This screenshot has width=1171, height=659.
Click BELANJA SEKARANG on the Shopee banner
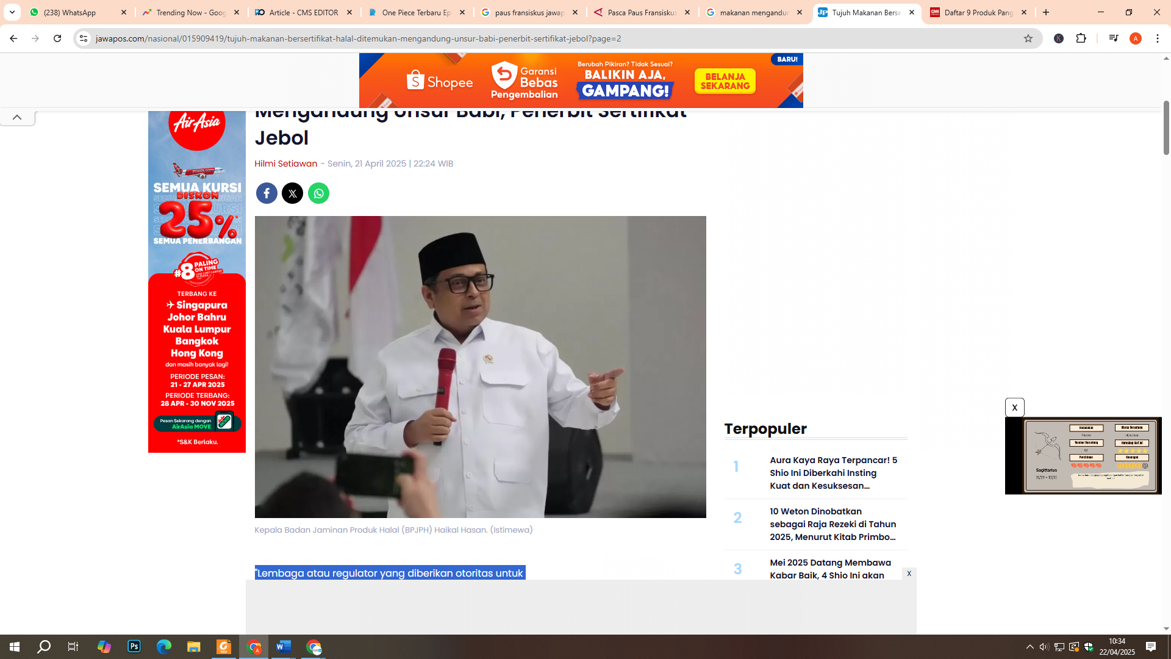(x=725, y=81)
